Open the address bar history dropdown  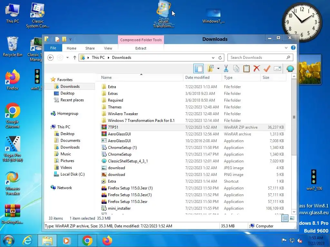pyautogui.click(x=213, y=58)
